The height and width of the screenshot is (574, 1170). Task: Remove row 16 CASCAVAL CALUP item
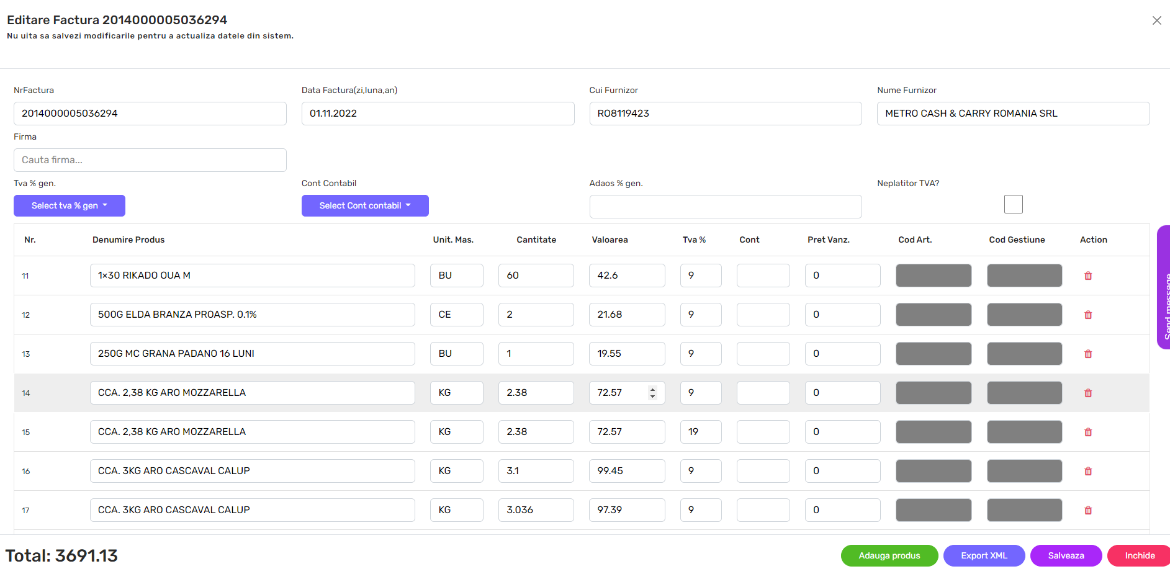point(1087,471)
